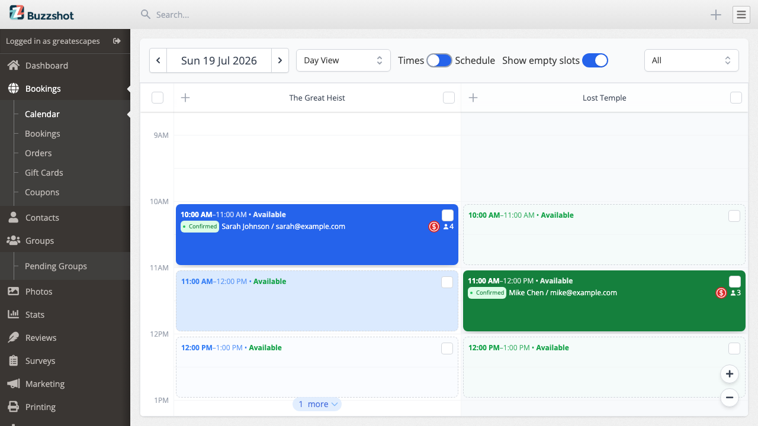Click the search magnifier icon
The height and width of the screenshot is (426, 758).
[x=145, y=14]
